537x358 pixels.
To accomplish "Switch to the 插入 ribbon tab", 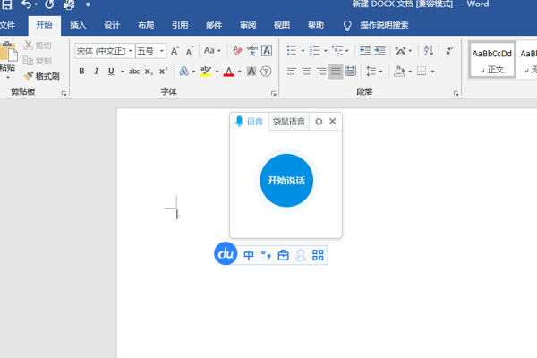I will point(78,25).
